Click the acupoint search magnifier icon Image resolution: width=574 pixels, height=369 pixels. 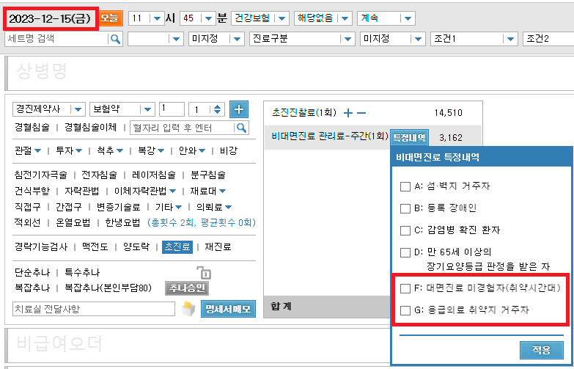pos(242,128)
